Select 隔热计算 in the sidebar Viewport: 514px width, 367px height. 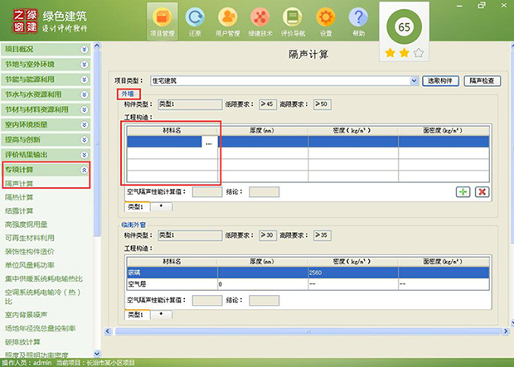coord(19,197)
